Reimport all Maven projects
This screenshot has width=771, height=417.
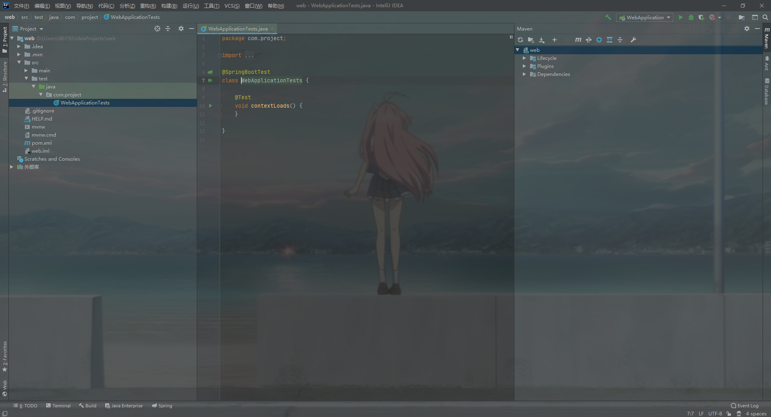pos(520,40)
